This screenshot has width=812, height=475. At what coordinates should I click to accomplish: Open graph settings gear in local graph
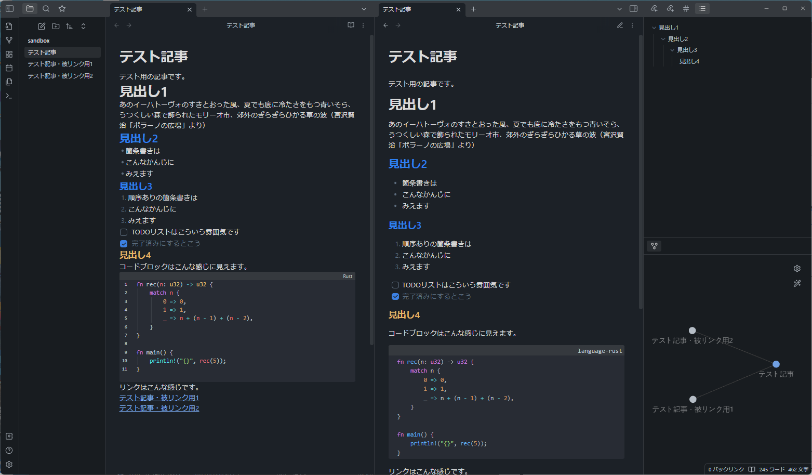(x=797, y=269)
